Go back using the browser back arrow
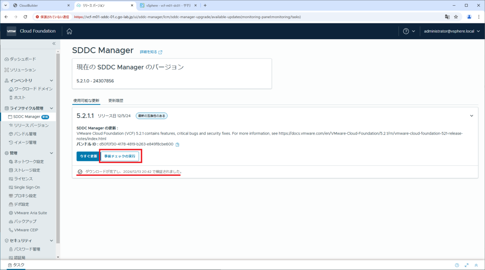This screenshot has width=485, height=270. point(6,17)
